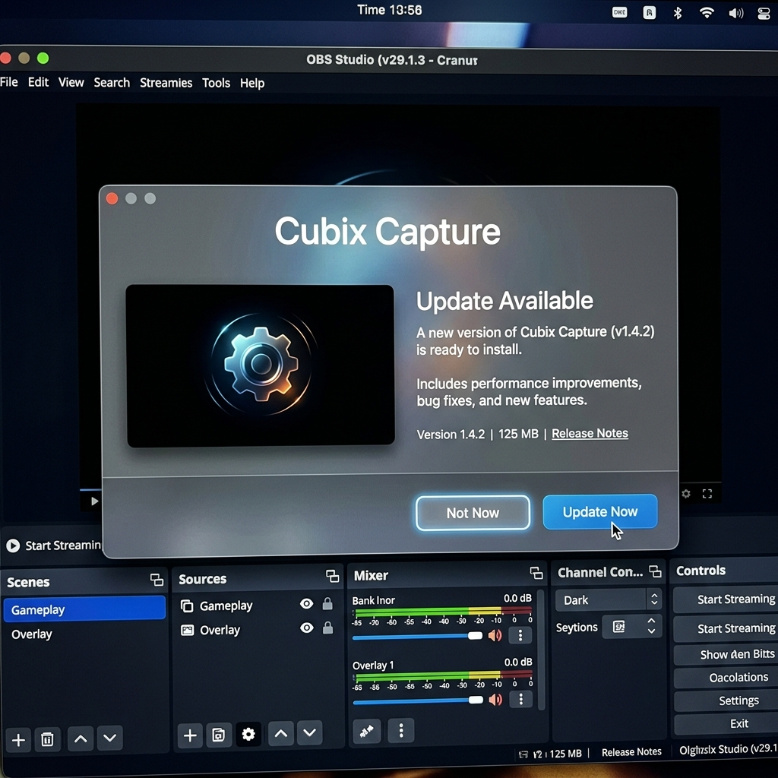Toggle visibility of Overlay source

[x=307, y=628]
